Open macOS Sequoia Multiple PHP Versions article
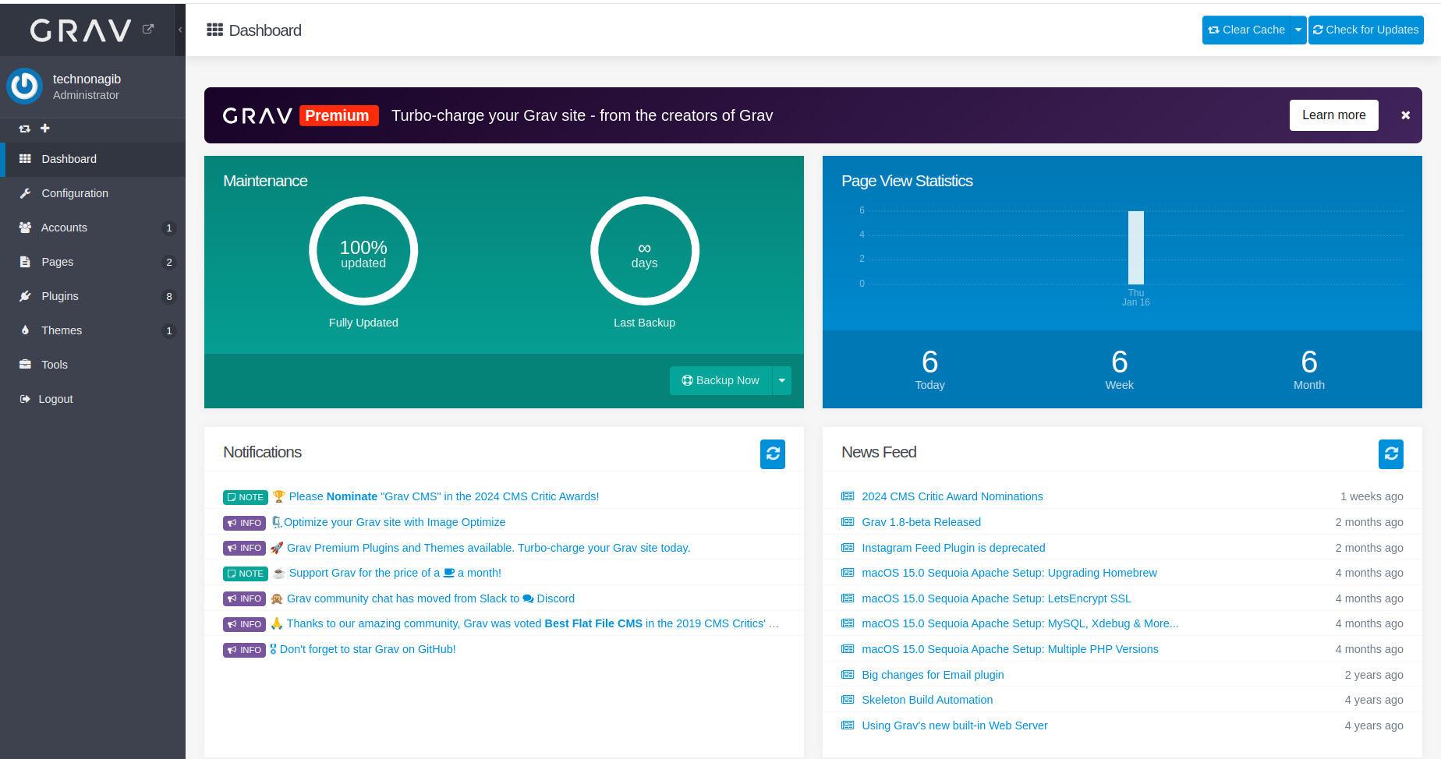 click(x=1010, y=649)
